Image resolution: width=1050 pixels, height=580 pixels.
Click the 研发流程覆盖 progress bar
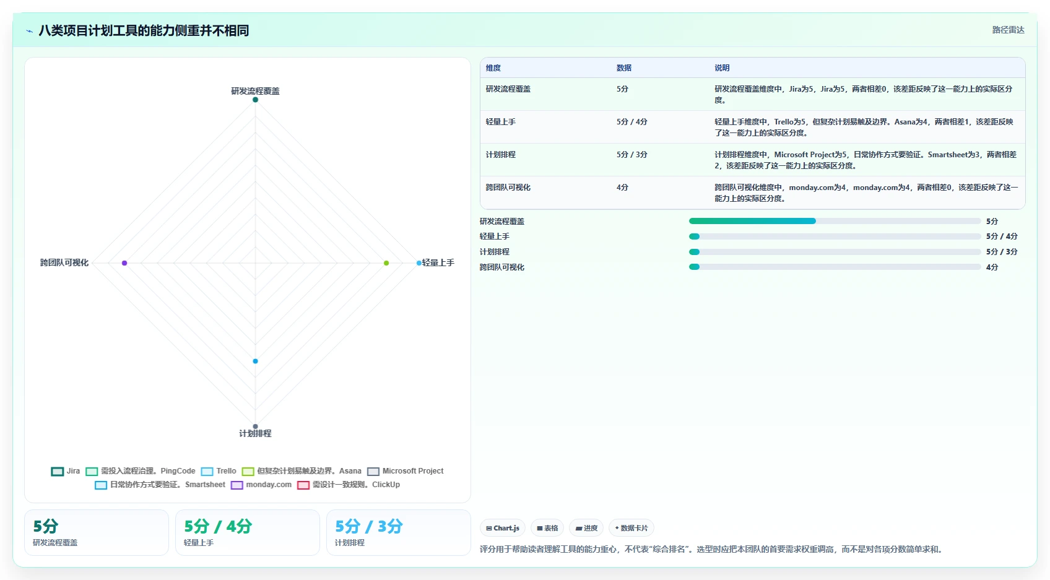pos(835,221)
